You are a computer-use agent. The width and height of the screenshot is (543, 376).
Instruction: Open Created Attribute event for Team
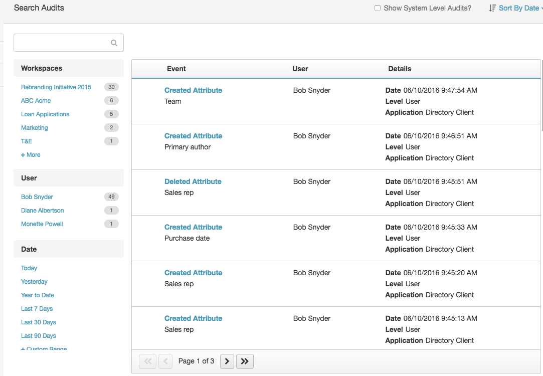(193, 90)
